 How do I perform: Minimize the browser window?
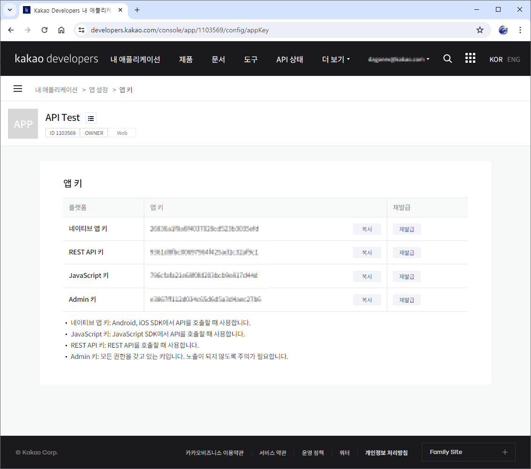[477, 9]
